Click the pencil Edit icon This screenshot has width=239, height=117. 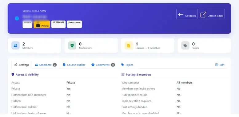[x=217, y=65]
